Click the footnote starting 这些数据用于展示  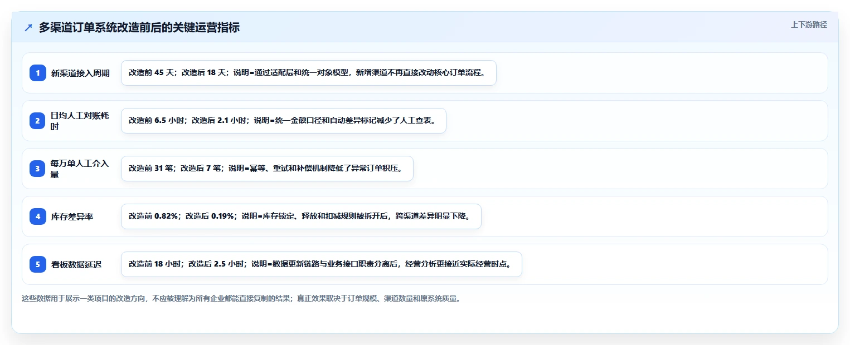point(241,298)
